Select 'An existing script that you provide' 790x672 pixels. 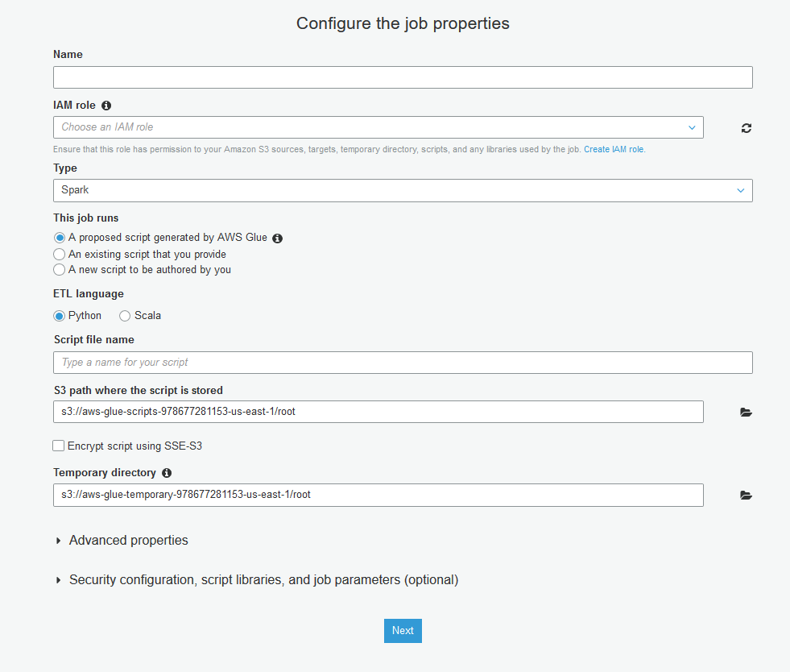pyautogui.click(x=60, y=254)
